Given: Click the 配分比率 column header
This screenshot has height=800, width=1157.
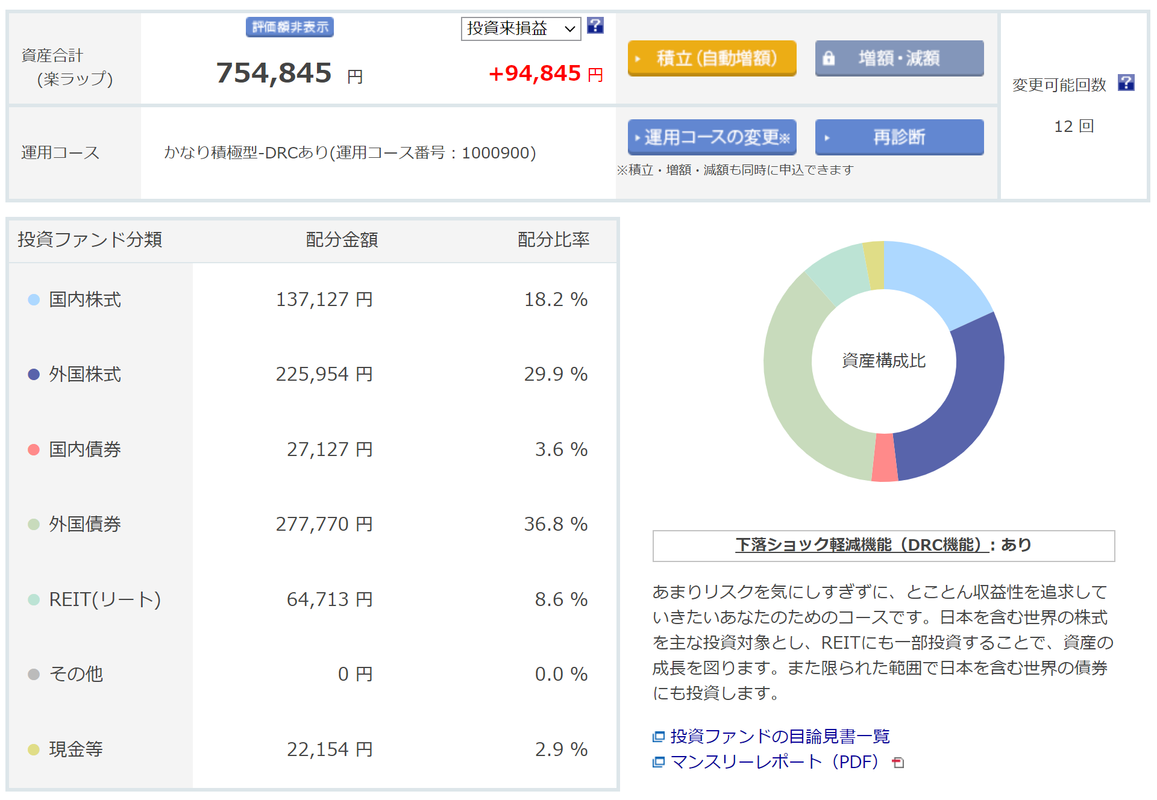Looking at the screenshot, I should 553,240.
